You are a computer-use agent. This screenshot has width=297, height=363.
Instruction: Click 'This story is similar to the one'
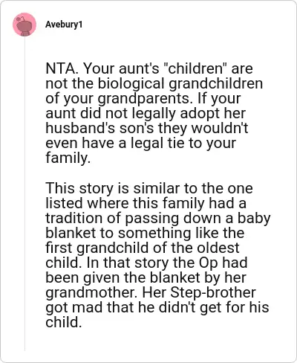pos(149,188)
